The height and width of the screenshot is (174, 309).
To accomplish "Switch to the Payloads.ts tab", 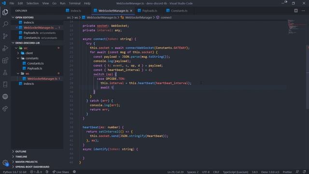I will click(150, 11).
